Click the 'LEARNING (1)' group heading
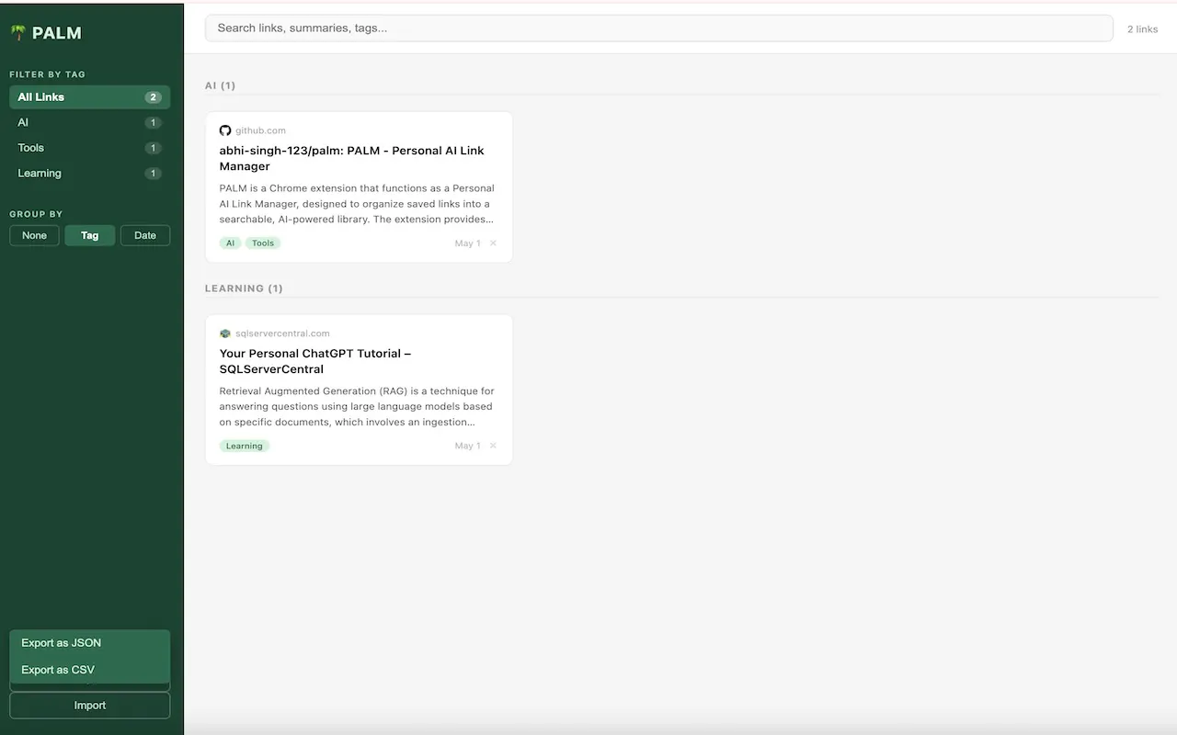The height and width of the screenshot is (735, 1177). tap(244, 288)
